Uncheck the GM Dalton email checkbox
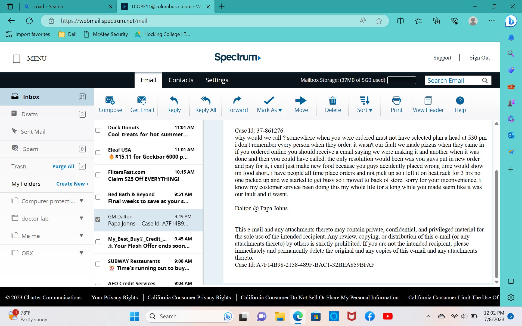This screenshot has height=326, width=522. point(98,219)
